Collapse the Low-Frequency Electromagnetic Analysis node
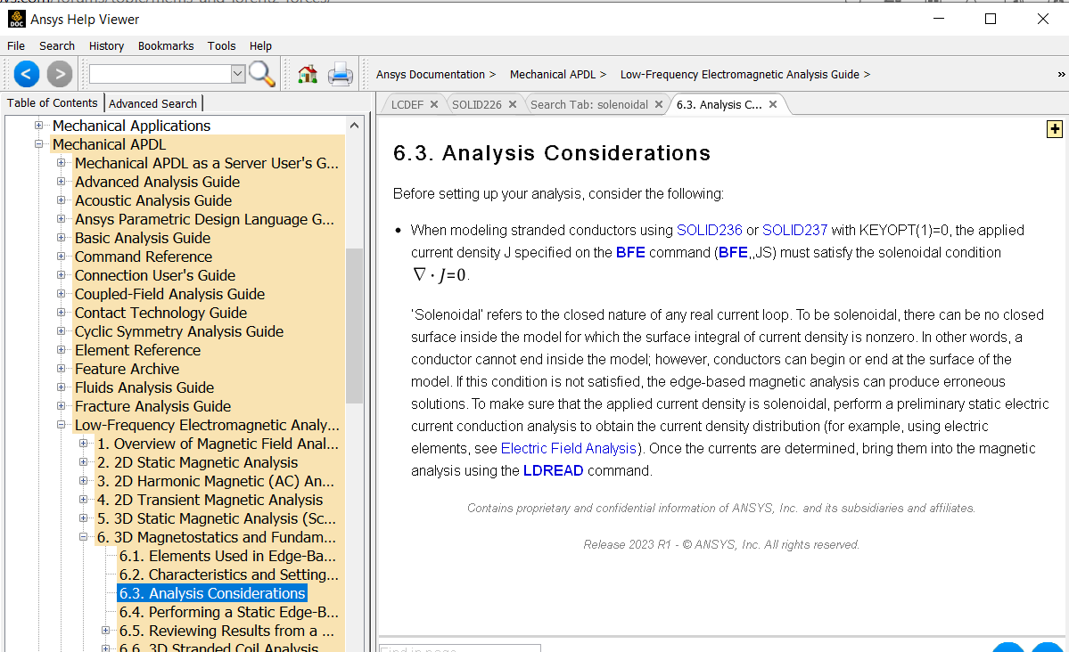This screenshot has width=1069, height=652. click(x=62, y=425)
